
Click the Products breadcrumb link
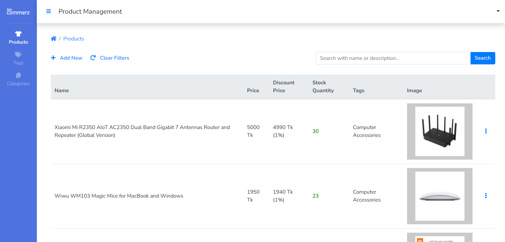tap(74, 39)
